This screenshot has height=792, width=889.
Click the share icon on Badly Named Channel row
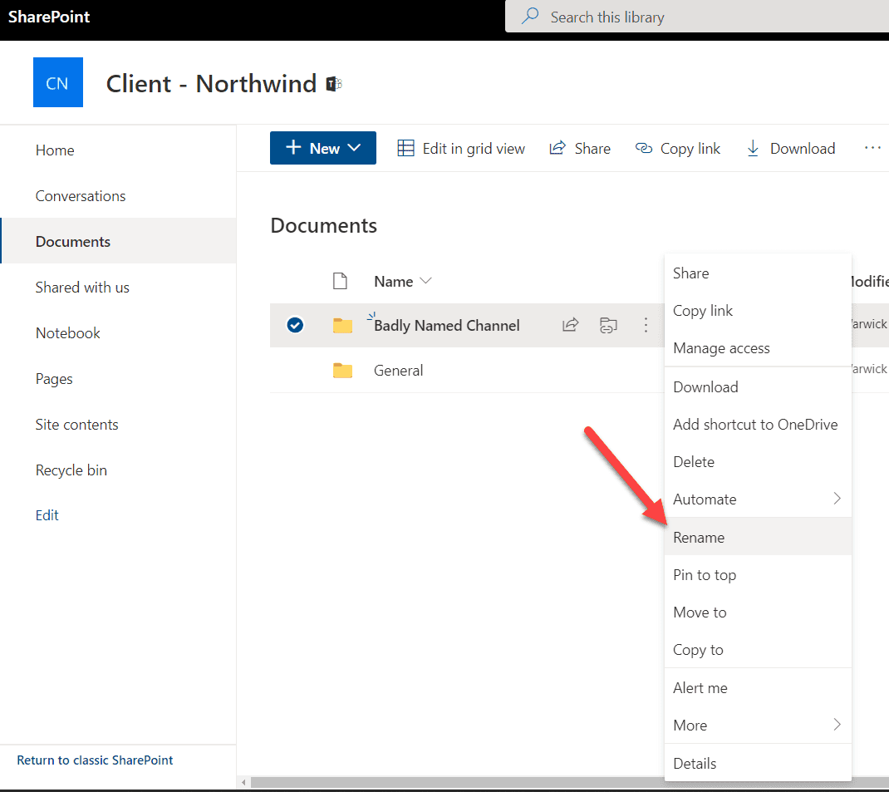tap(570, 325)
